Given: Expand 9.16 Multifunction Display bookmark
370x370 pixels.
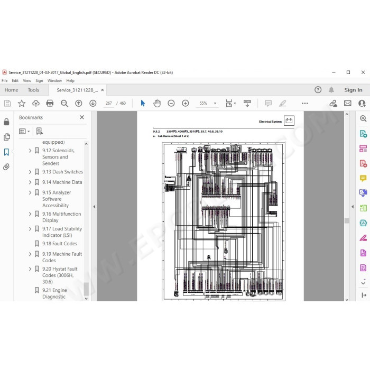Looking at the screenshot, I should point(30,214).
